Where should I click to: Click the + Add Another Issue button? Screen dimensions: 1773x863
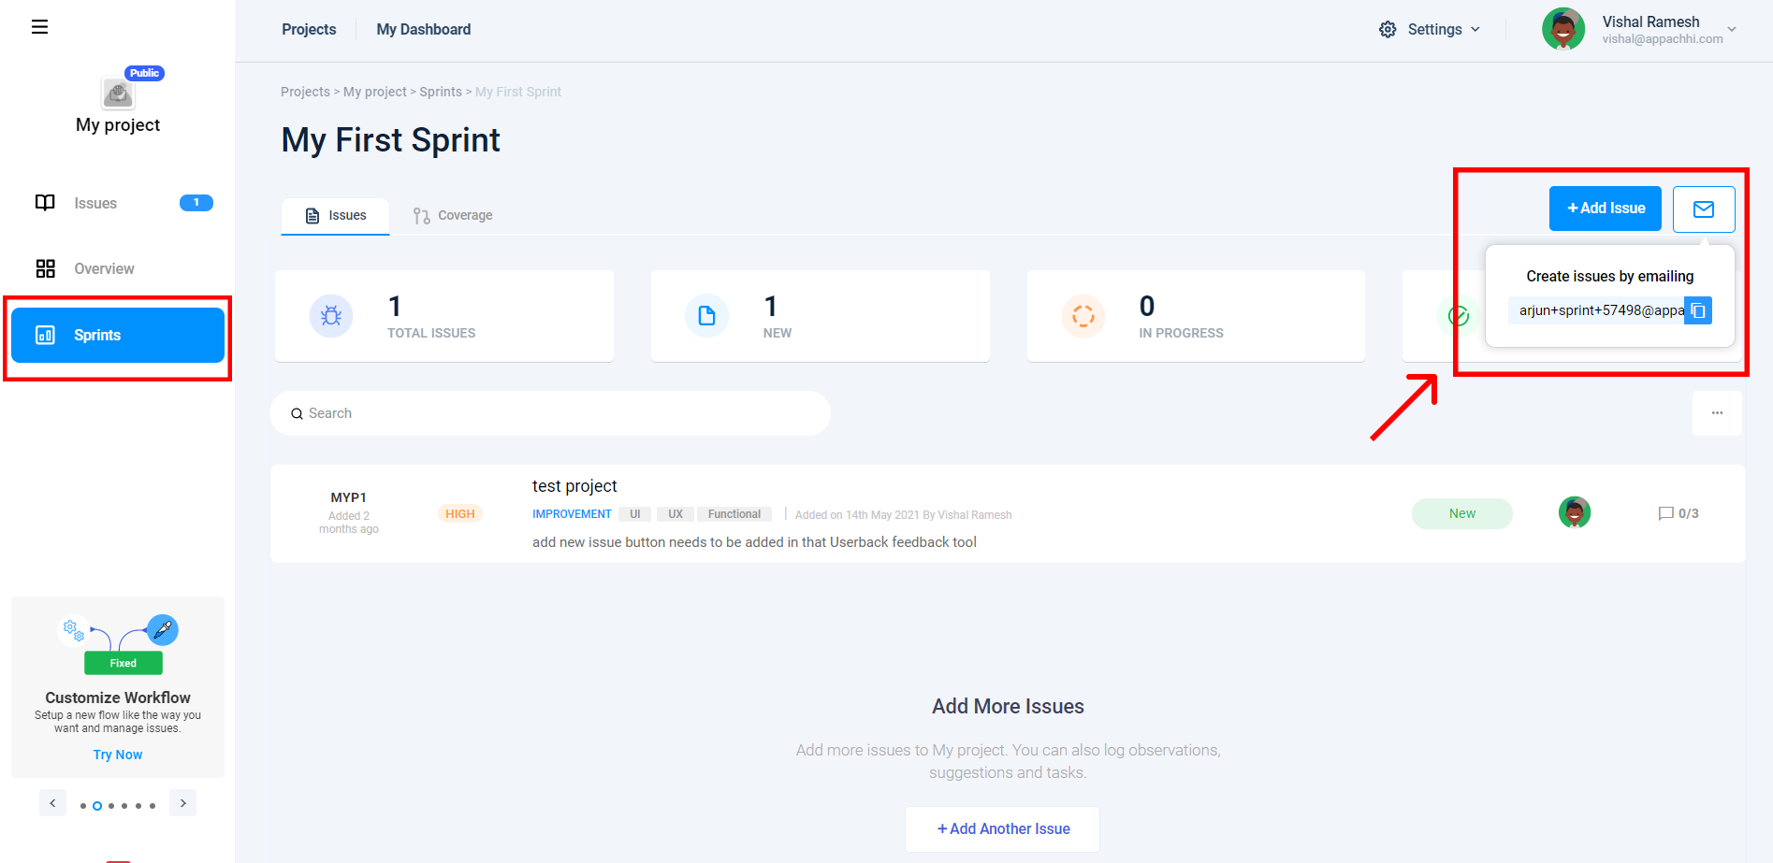pos(1003,829)
